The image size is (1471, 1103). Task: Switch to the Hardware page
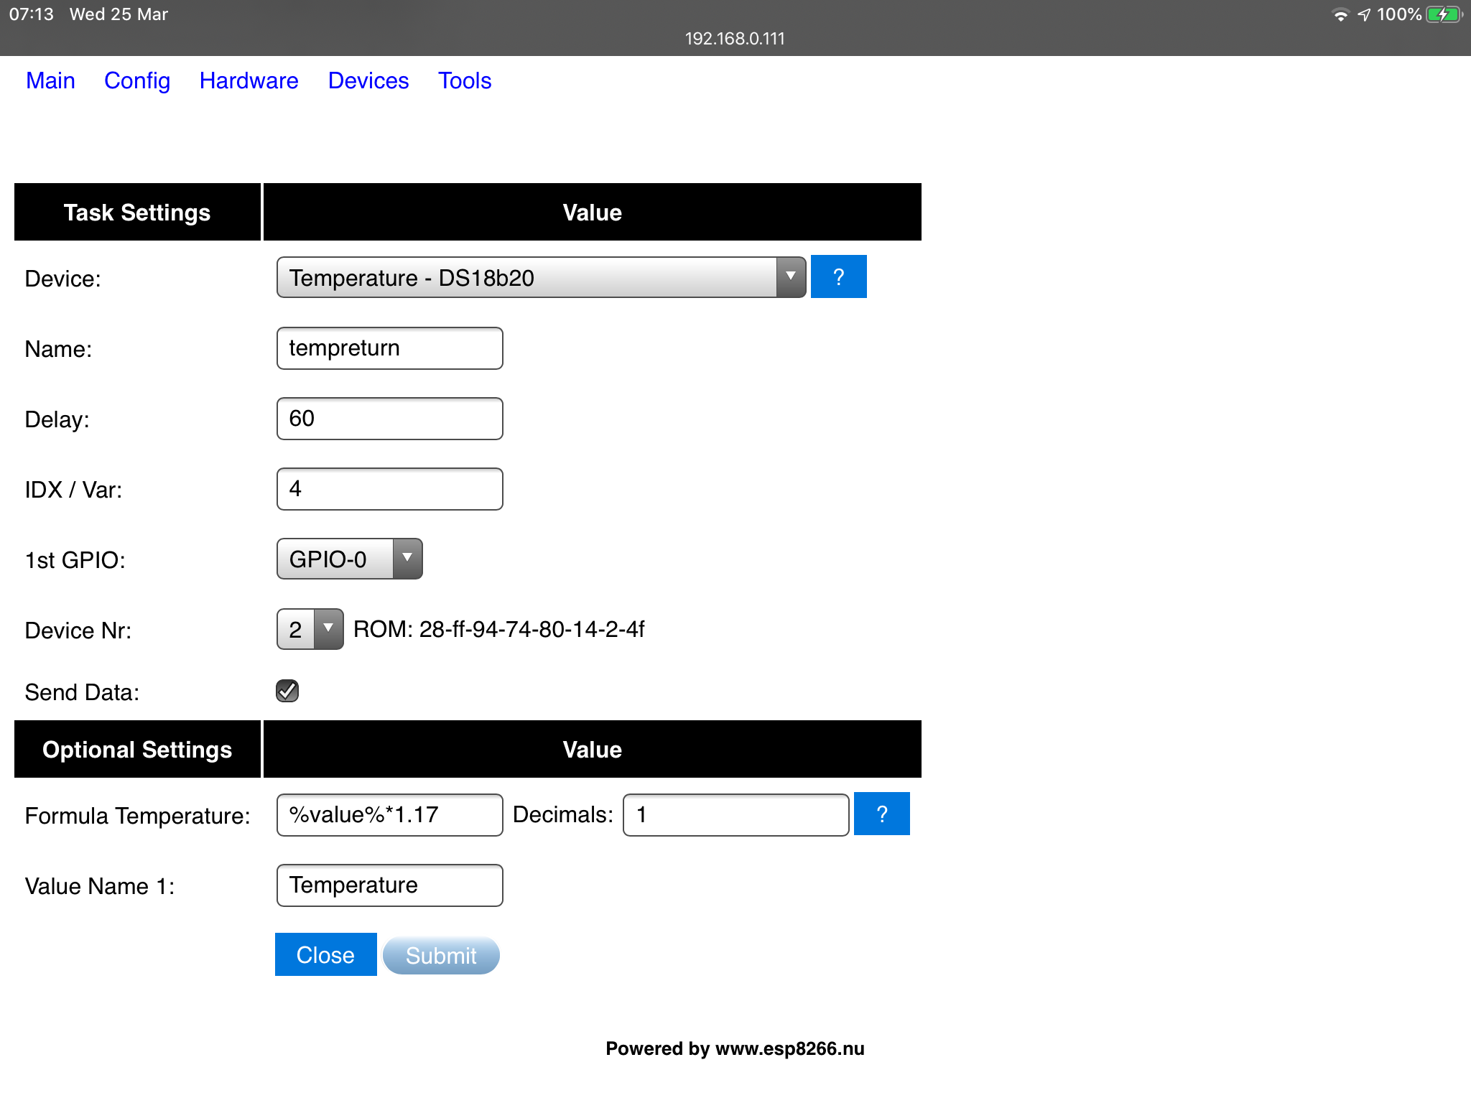coord(249,80)
